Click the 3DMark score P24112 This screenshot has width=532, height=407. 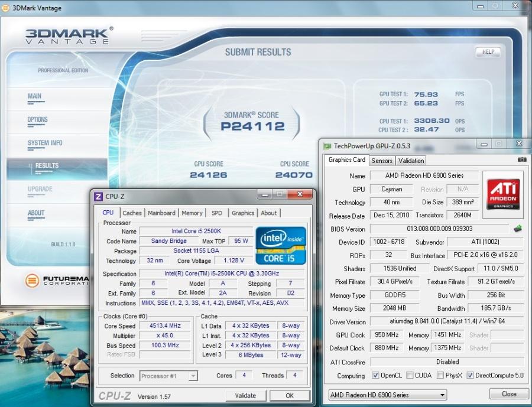coord(252,126)
